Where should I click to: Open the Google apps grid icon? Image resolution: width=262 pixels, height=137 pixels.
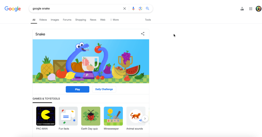point(251,9)
